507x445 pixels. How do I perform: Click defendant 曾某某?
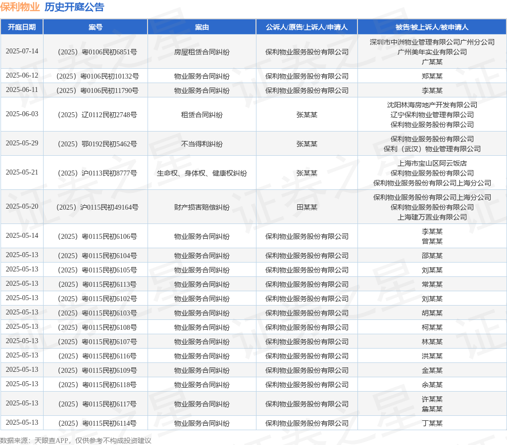point(432,241)
